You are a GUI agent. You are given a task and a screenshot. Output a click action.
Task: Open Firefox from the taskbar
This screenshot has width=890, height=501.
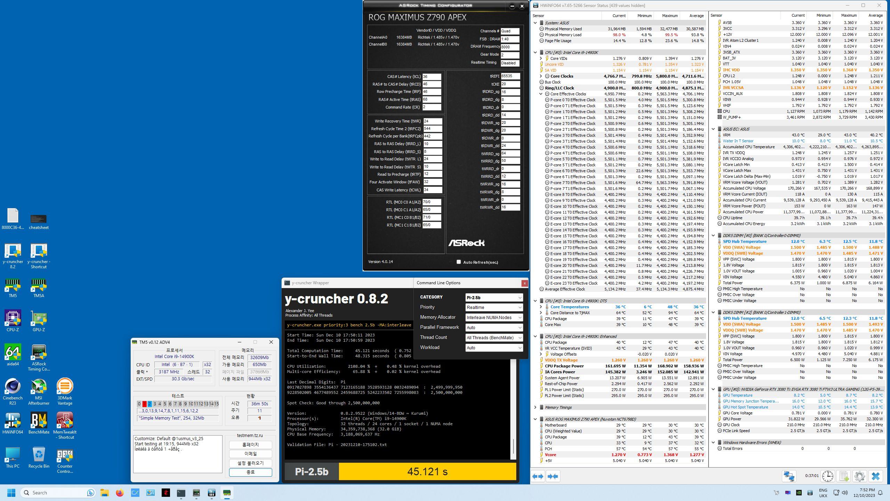point(120,493)
